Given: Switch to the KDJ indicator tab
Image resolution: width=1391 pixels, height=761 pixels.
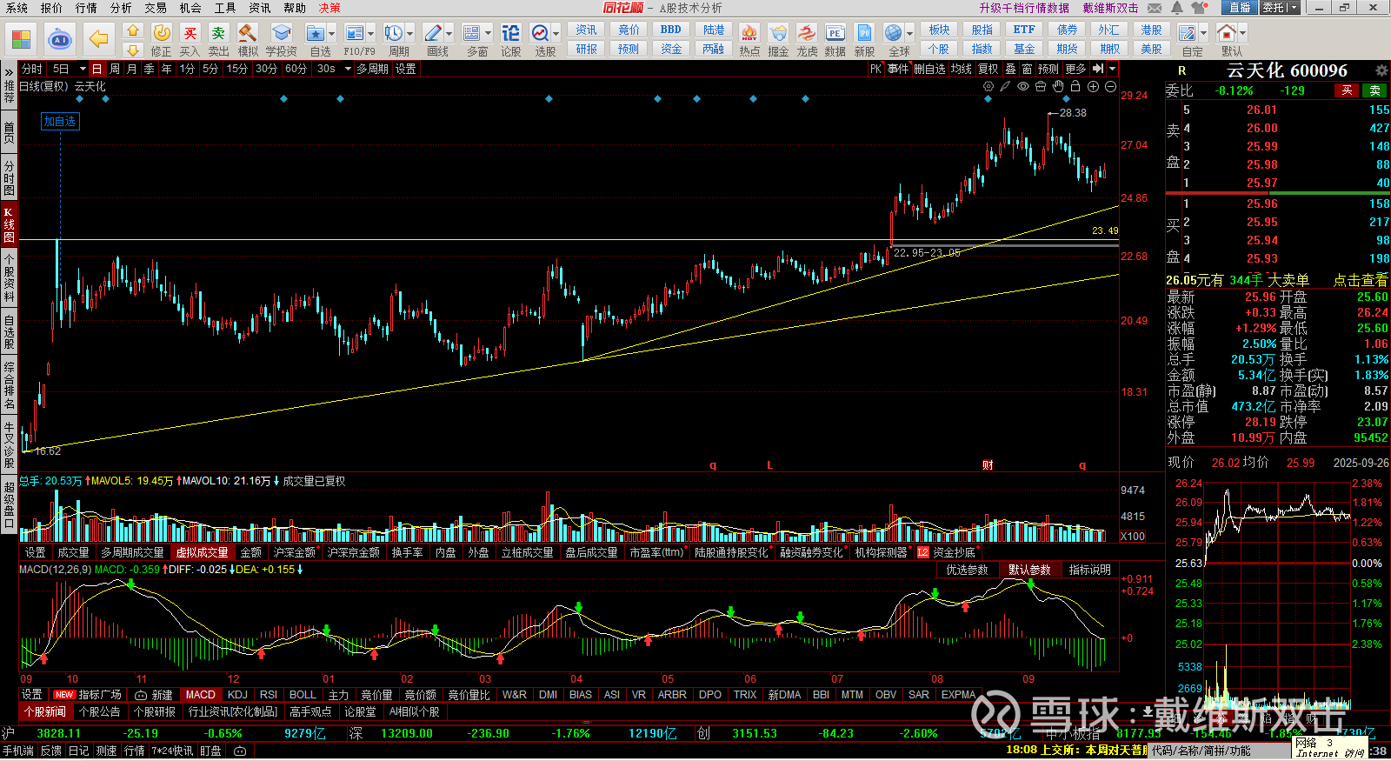Looking at the screenshot, I should [237, 695].
